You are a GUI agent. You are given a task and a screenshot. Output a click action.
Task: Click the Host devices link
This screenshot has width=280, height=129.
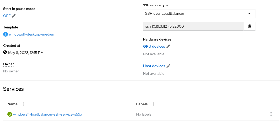pos(154,66)
